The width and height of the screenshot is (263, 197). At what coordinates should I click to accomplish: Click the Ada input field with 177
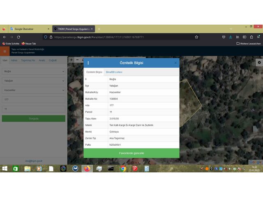tap(33, 100)
